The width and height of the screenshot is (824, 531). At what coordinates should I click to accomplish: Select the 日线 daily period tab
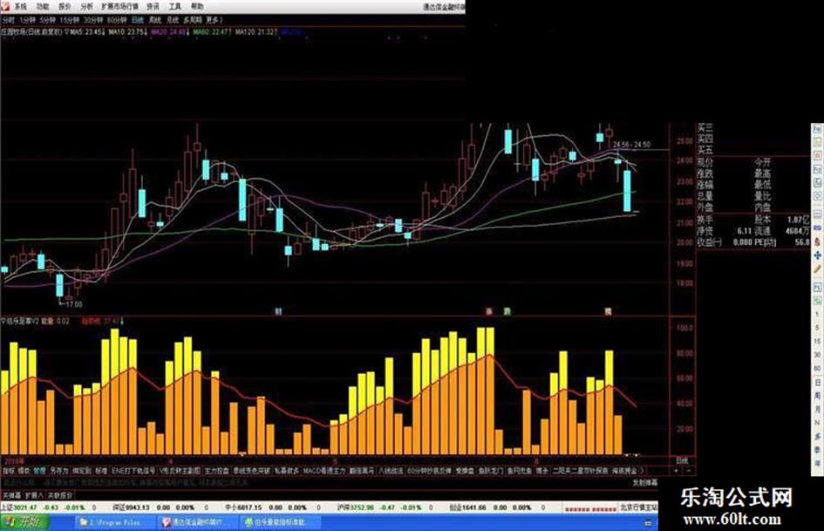(138, 20)
